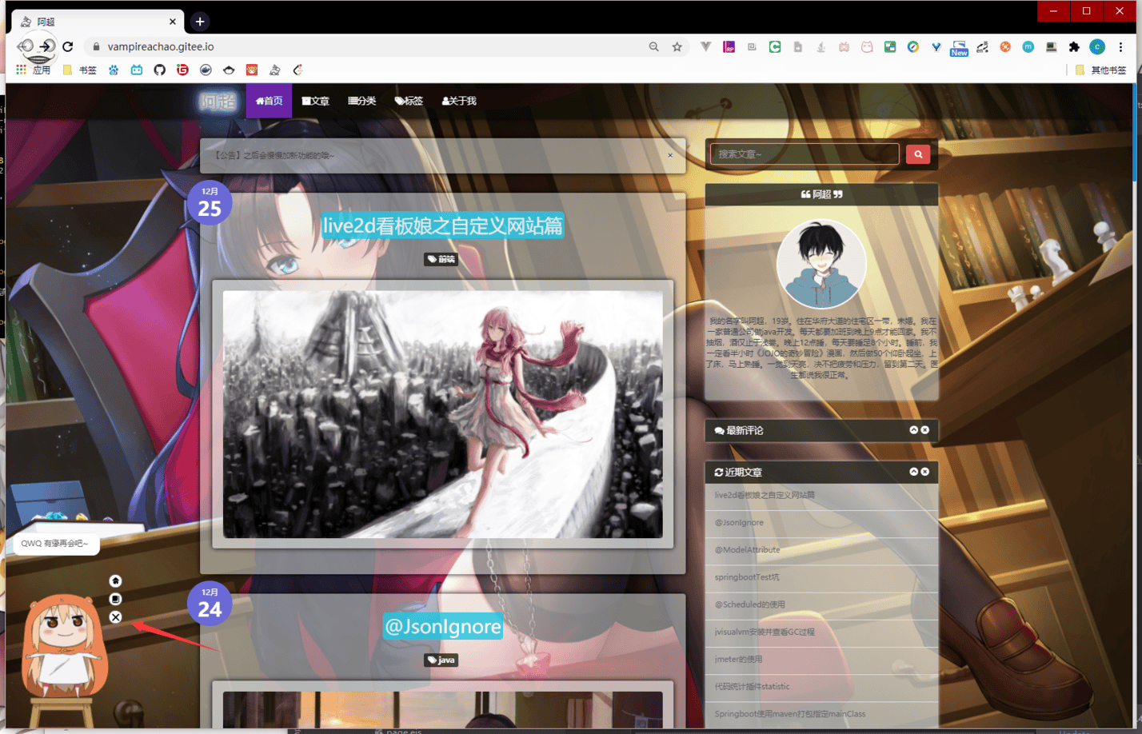
Task: Click the red search button beside search box
Action: pos(917,154)
